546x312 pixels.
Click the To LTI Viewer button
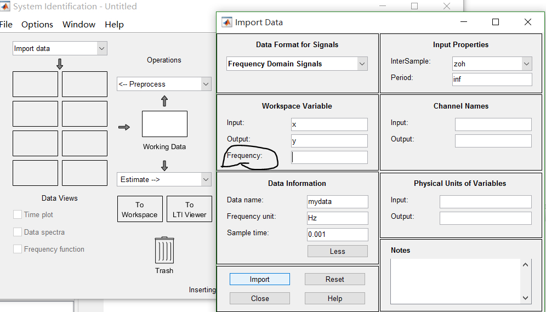(x=189, y=209)
